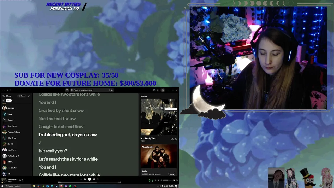334x188 pixels.
Task: Jump to lyric 'Is it really you?'
Action: [x=53, y=151]
